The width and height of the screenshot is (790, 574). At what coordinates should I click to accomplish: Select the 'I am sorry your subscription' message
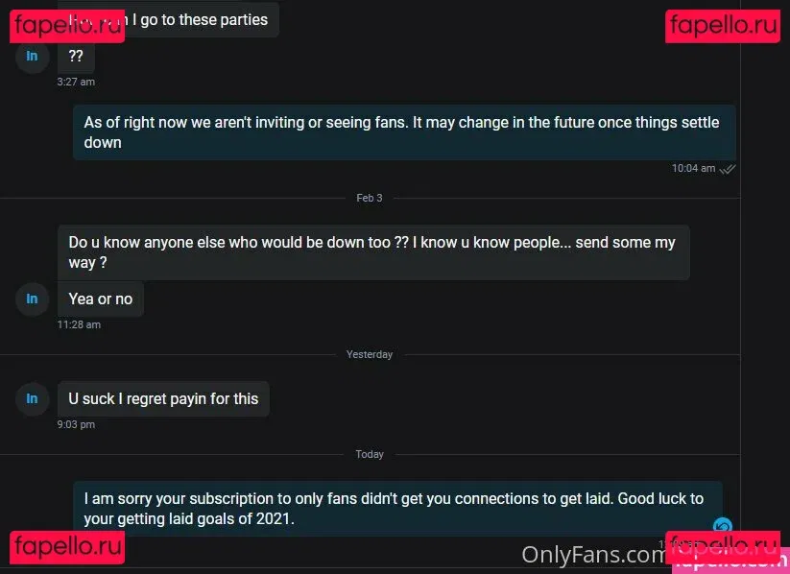pyautogui.click(x=397, y=509)
